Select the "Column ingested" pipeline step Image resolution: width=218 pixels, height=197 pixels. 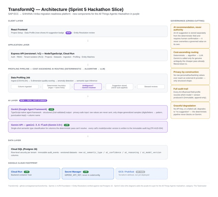pyautogui.click(x=25, y=87)
